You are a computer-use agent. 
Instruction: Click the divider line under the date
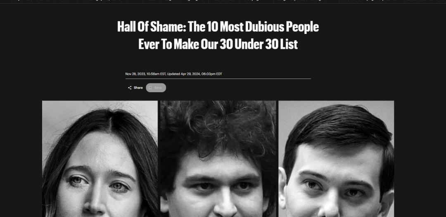[x=218, y=79]
